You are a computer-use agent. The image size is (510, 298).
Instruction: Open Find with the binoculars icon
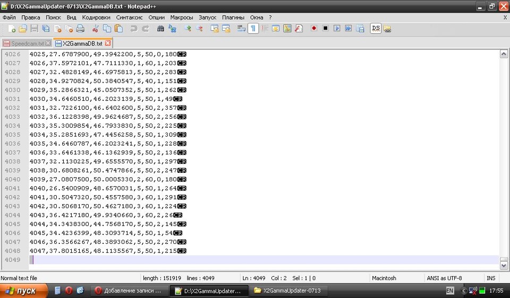pyautogui.click(x=160, y=29)
